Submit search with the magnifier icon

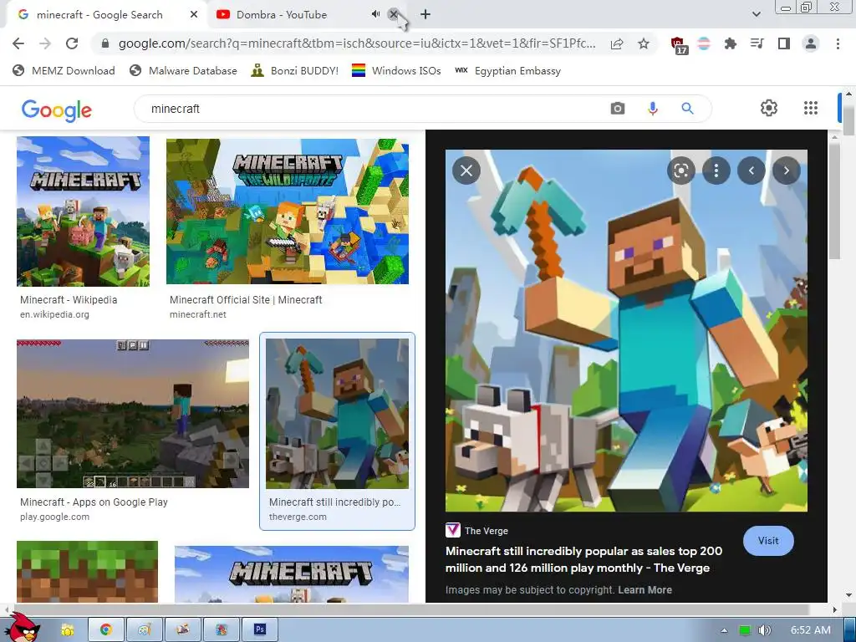click(687, 109)
